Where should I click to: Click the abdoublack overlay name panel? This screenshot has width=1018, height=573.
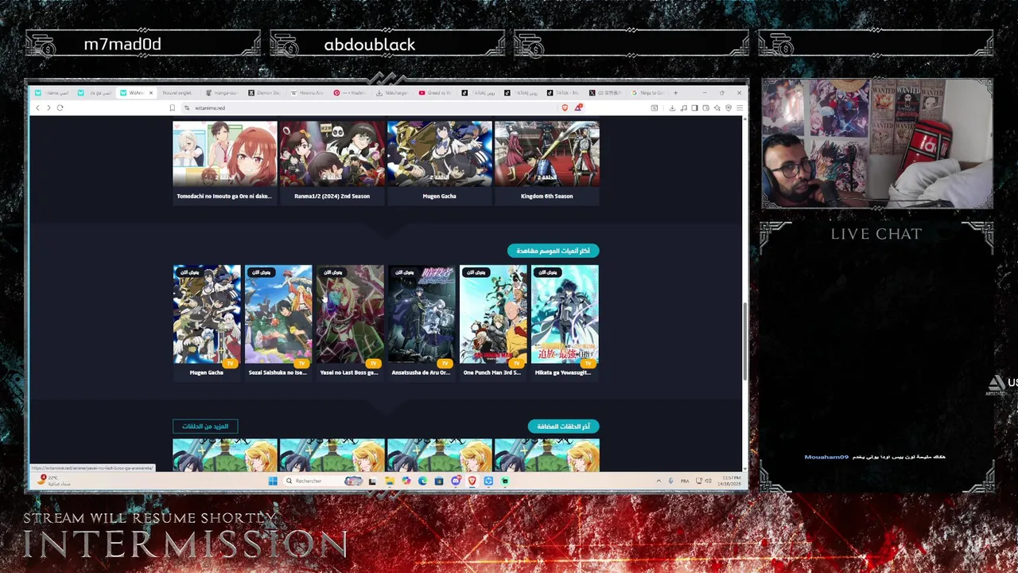pos(387,45)
